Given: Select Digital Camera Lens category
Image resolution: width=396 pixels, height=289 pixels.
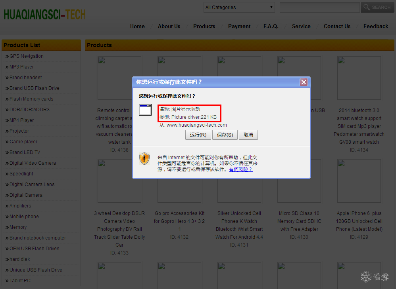Looking at the screenshot, I should tap(32, 184).
